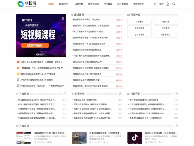
Task: Select the 抖音文案 category button
Action: pyautogui.click(x=166, y=22)
